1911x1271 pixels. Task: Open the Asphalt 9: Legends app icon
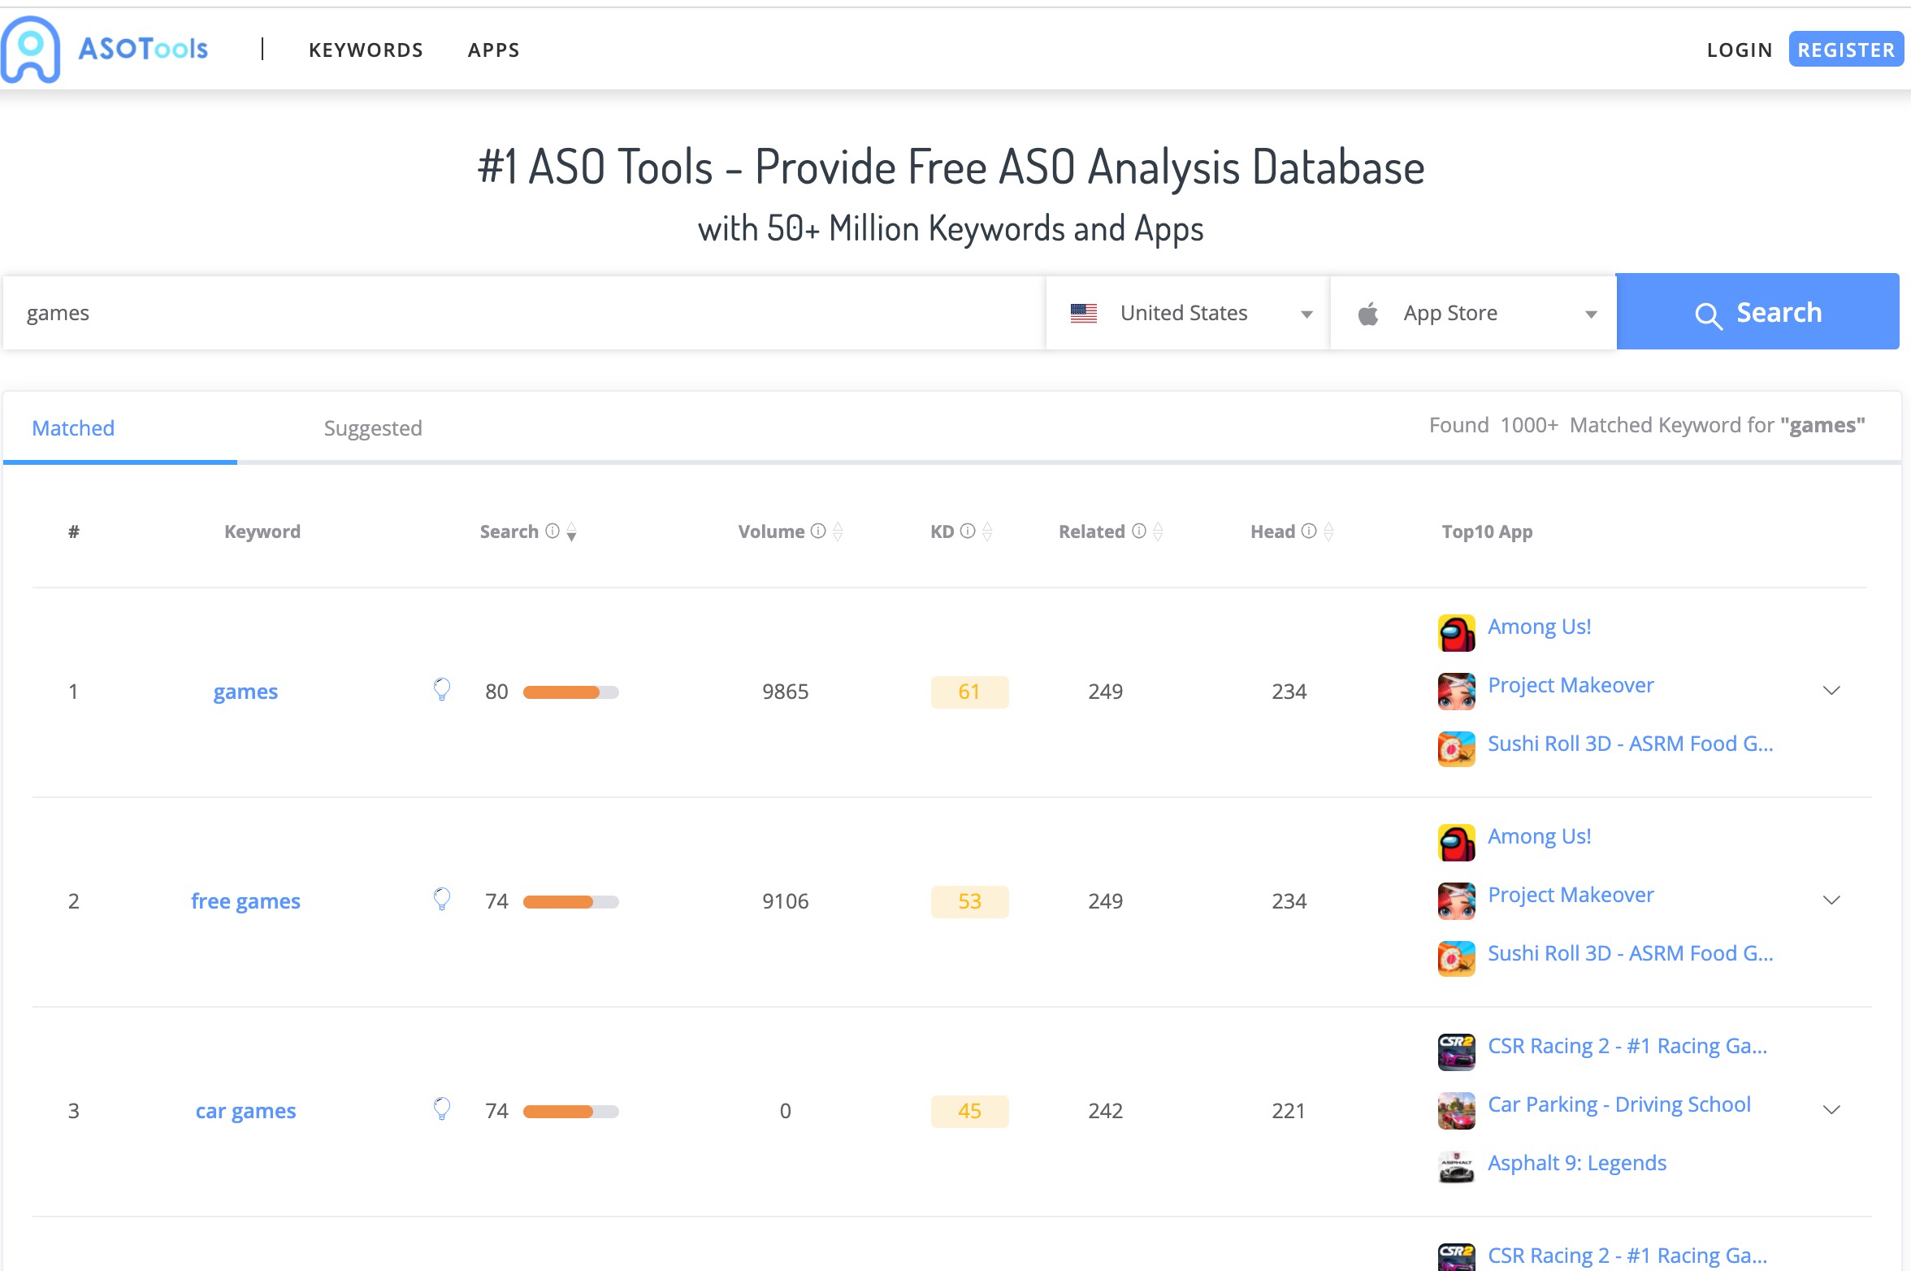pos(1456,1165)
